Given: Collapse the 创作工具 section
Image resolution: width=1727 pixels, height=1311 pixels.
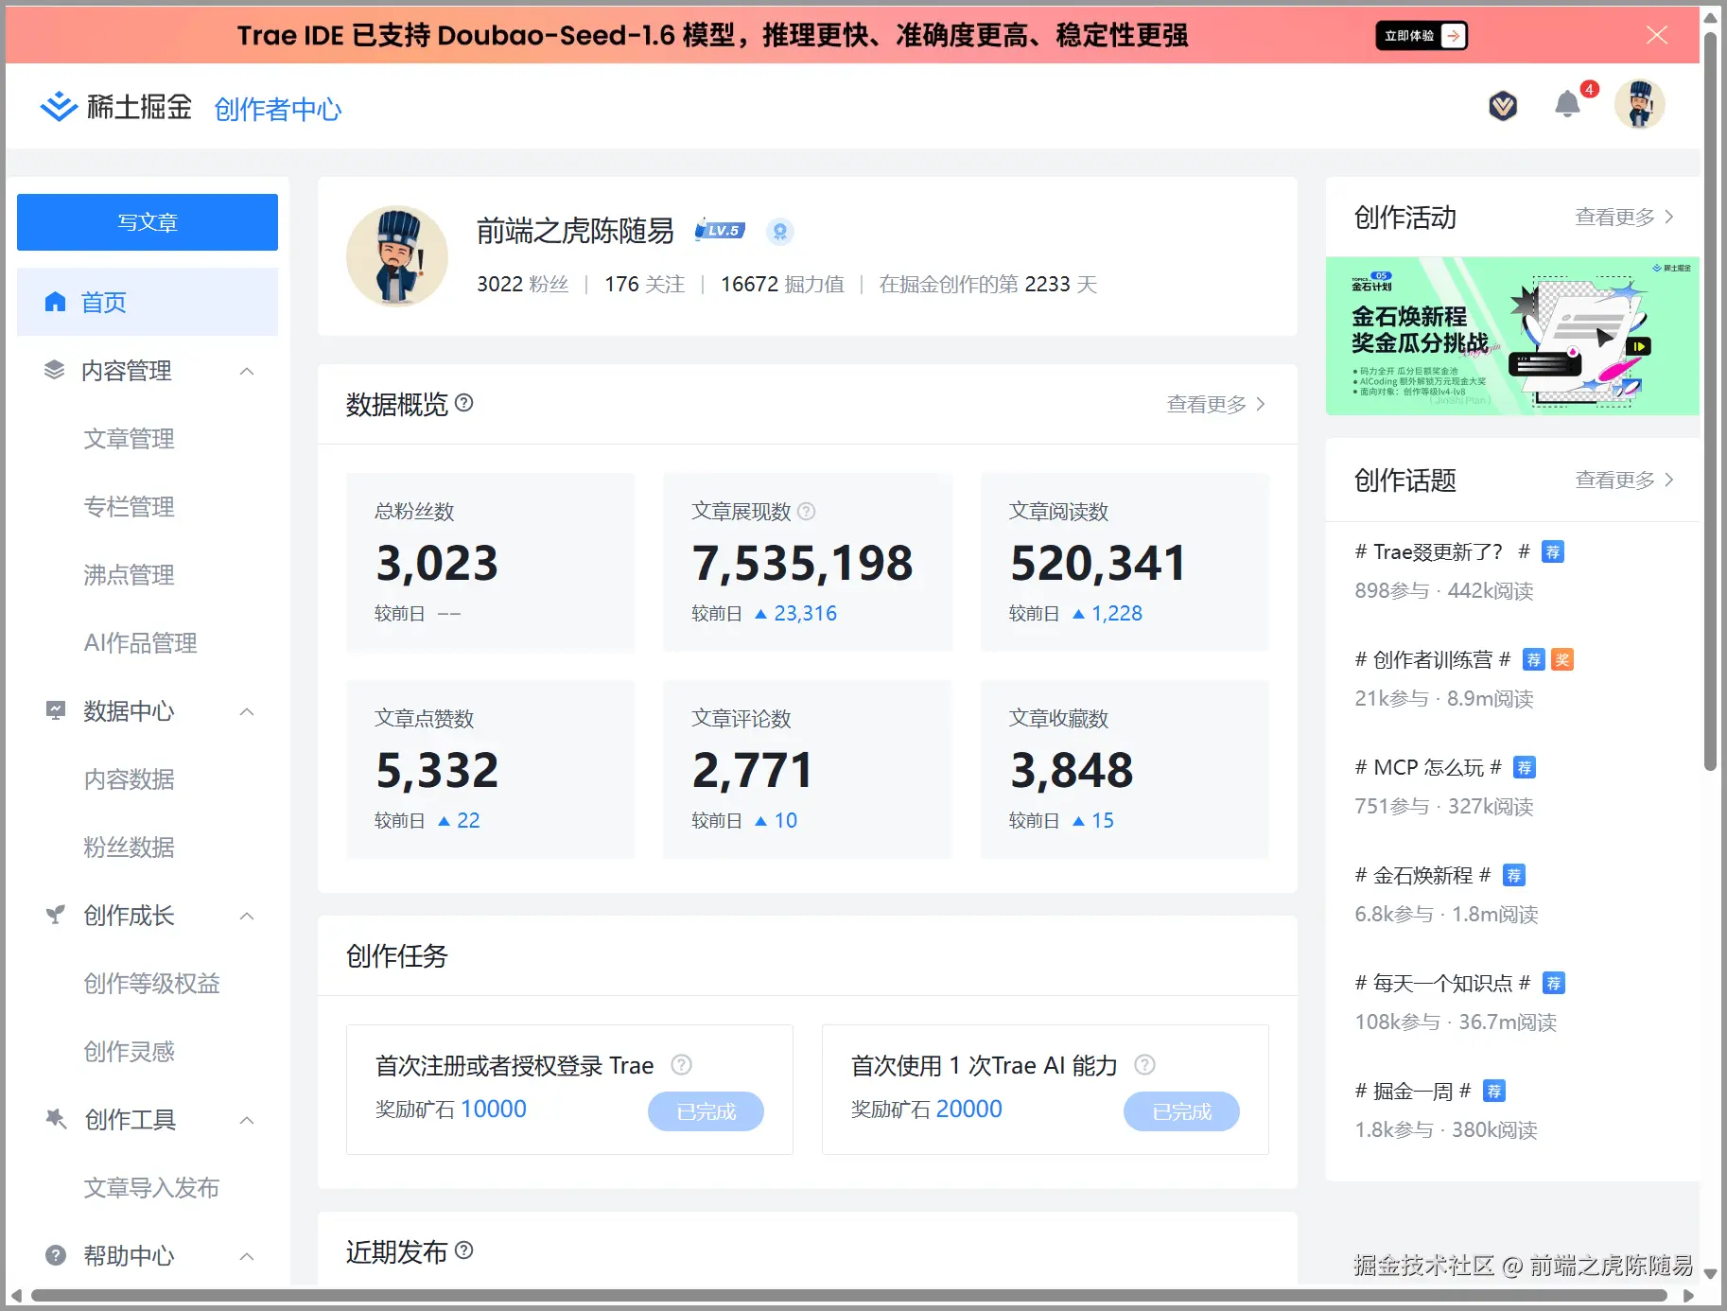Looking at the screenshot, I should [x=247, y=1120].
